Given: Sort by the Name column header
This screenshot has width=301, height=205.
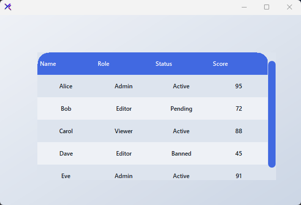Looking at the screenshot, I should (x=66, y=63).
